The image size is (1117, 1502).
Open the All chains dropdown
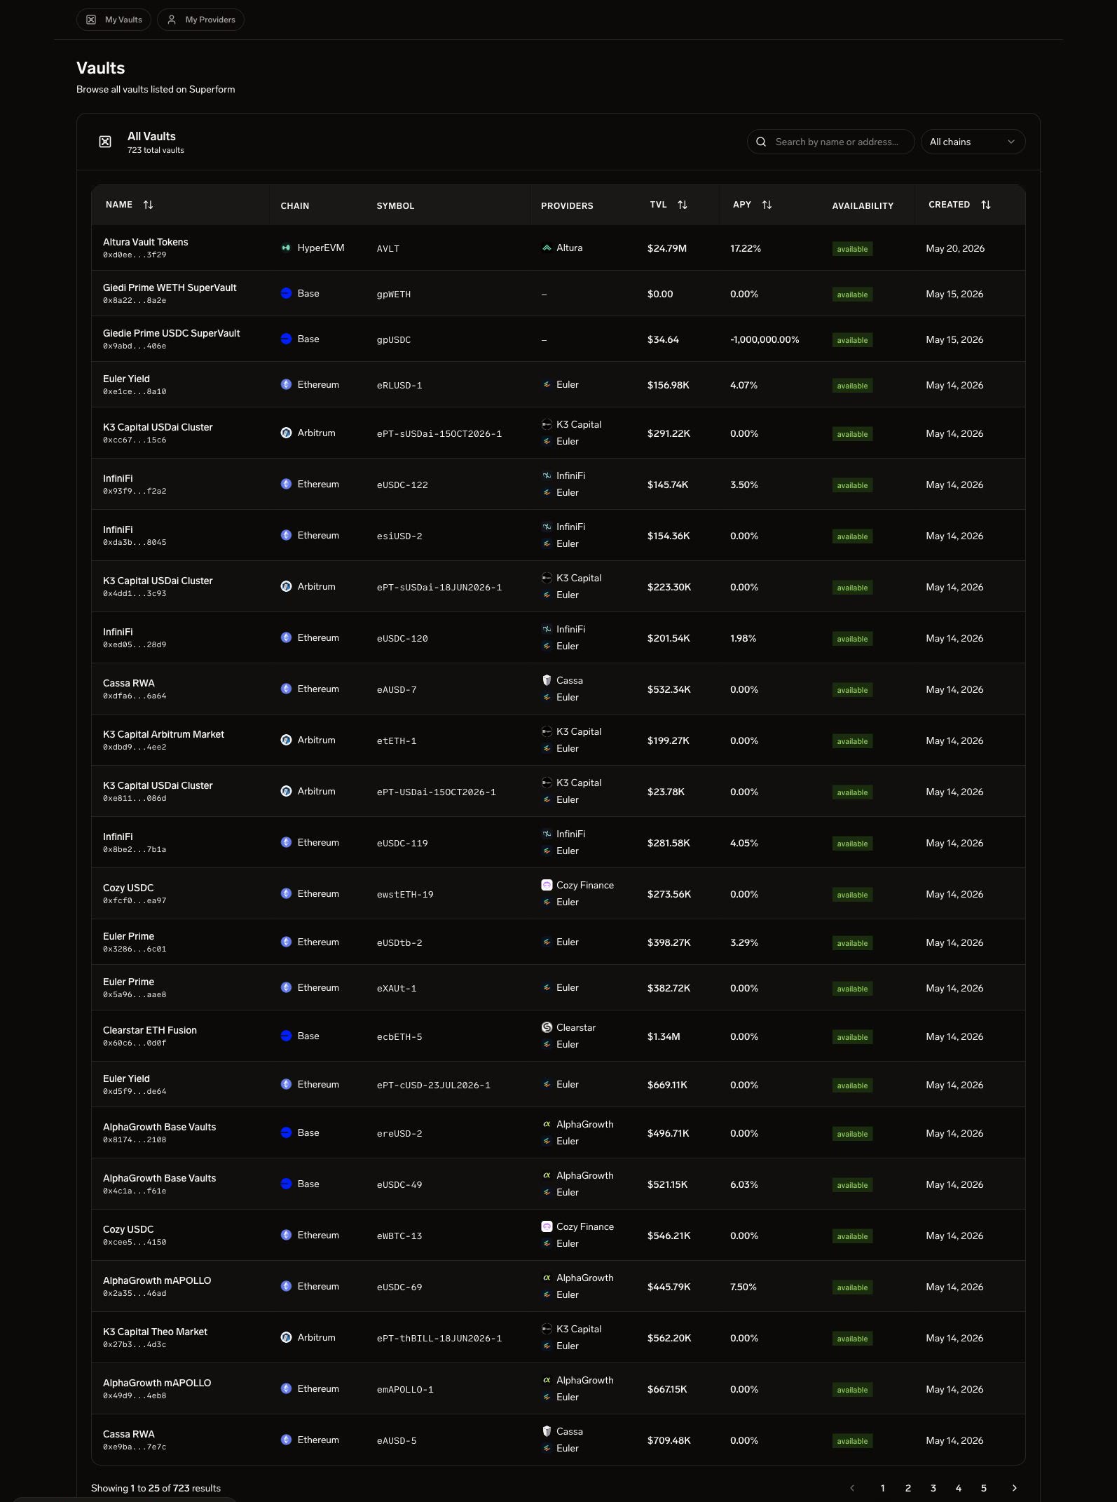tap(973, 142)
